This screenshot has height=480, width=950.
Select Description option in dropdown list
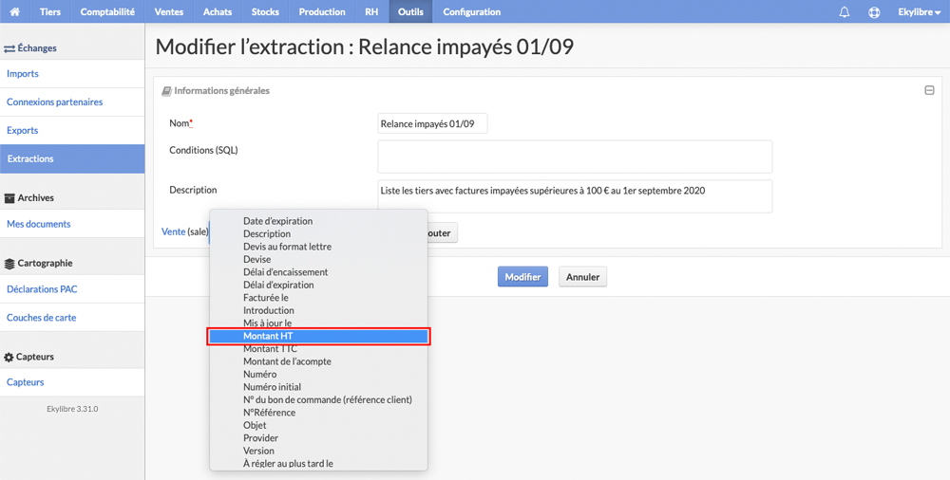318,233
